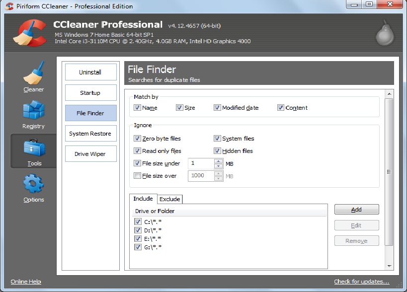Click the scrollbar down arrow
The height and width of the screenshot is (292, 407).
click(389, 266)
